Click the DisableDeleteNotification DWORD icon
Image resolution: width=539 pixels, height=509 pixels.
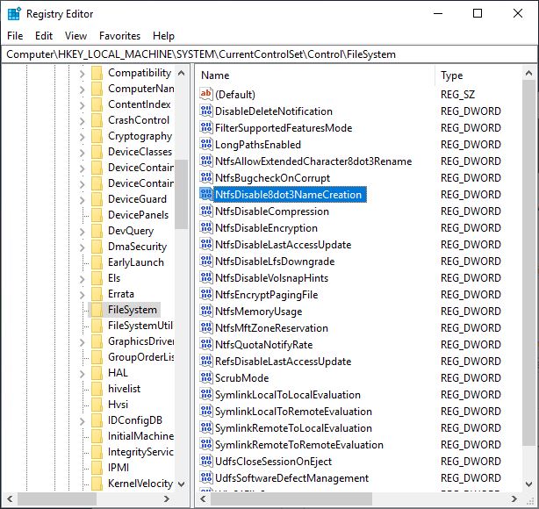coord(206,111)
